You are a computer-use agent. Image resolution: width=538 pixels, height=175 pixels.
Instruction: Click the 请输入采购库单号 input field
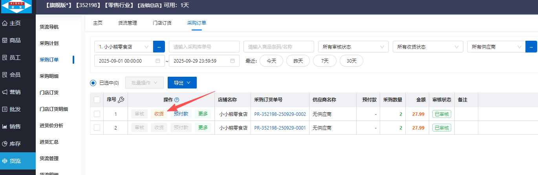coord(204,47)
